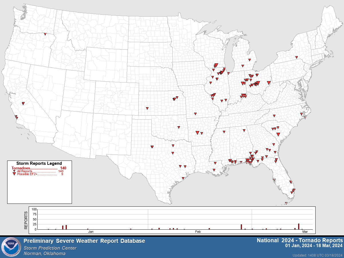Click the '75' value on chart axis

(x=35, y=214)
